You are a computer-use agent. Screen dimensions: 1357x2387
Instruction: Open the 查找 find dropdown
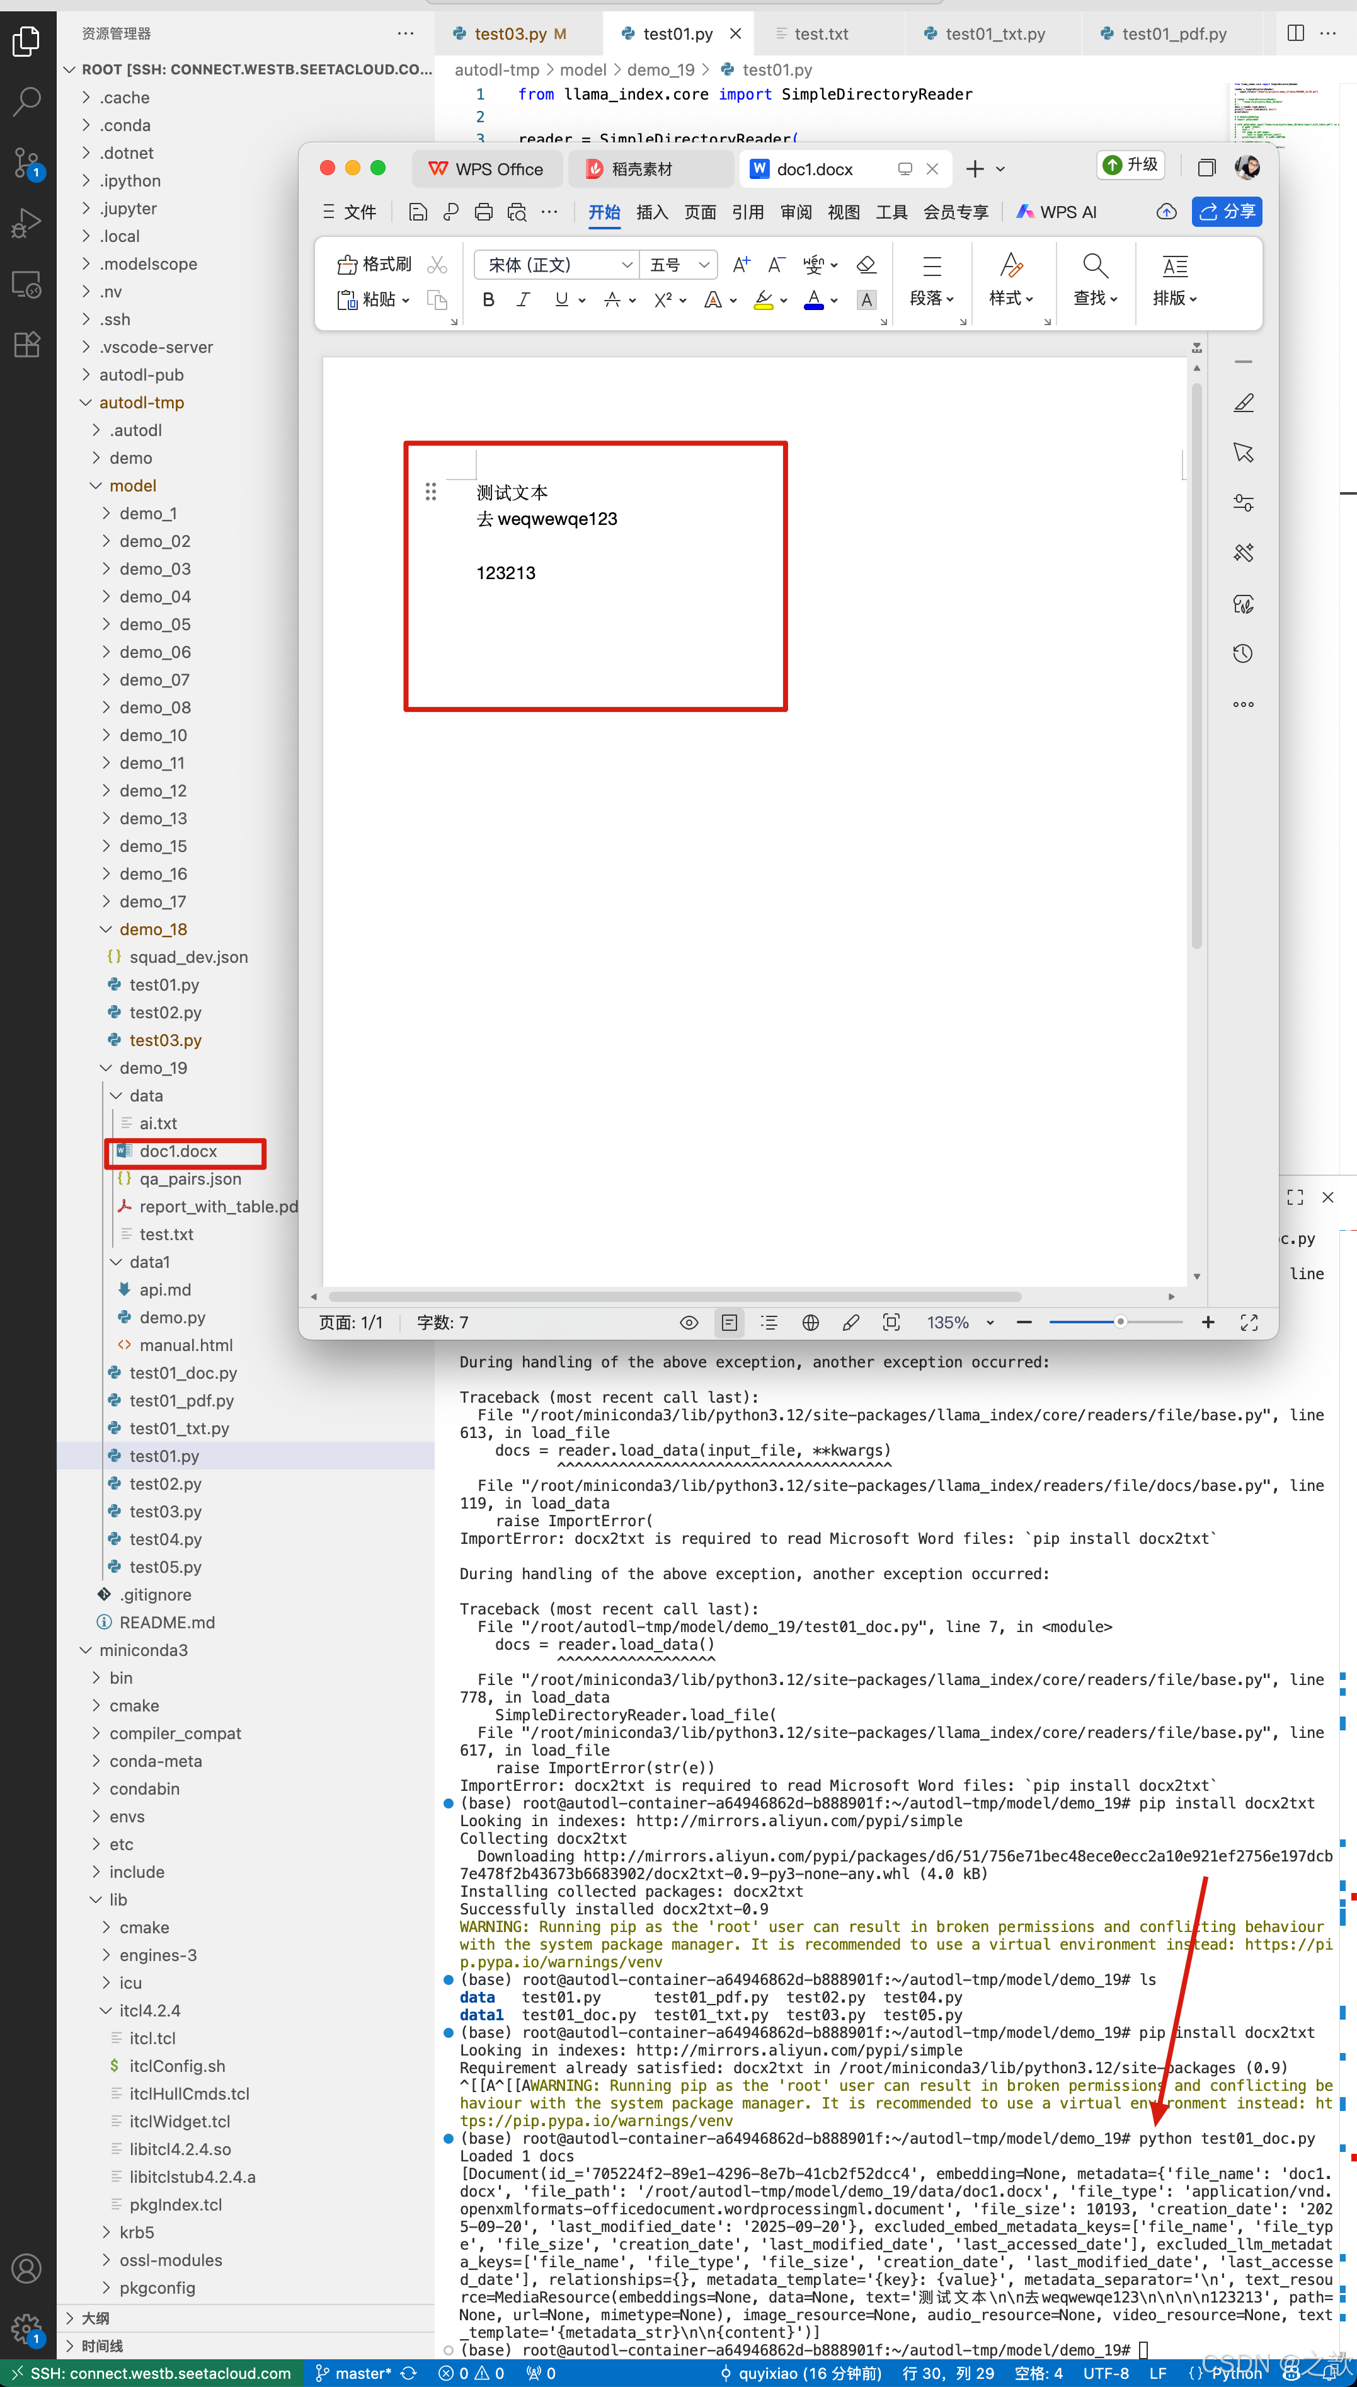(1095, 298)
